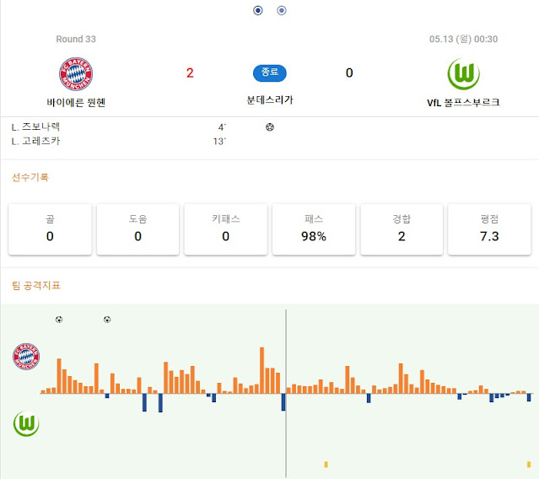The width and height of the screenshot is (539, 479).
Task: Click the 경합 2 stat card
Action: (402, 229)
